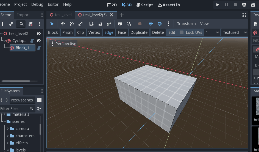259x152 pixels.
Task: Expand the characters folder in FileSystem
Action: (8, 136)
